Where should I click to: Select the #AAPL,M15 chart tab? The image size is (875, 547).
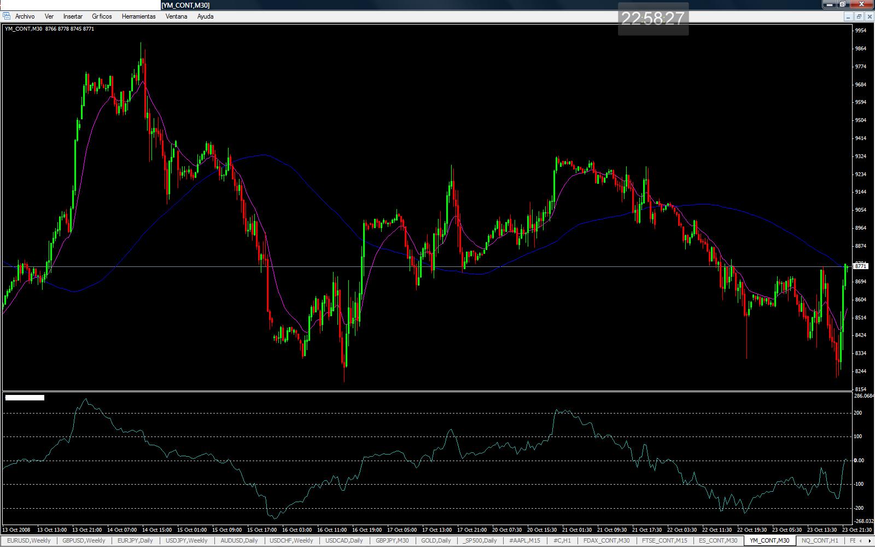524,540
